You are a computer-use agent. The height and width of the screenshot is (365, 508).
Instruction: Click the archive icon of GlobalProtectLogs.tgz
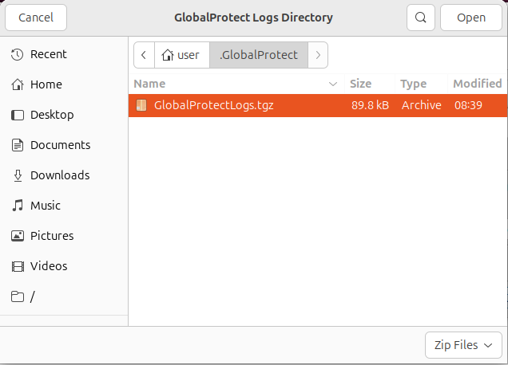(x=141, y=105)
